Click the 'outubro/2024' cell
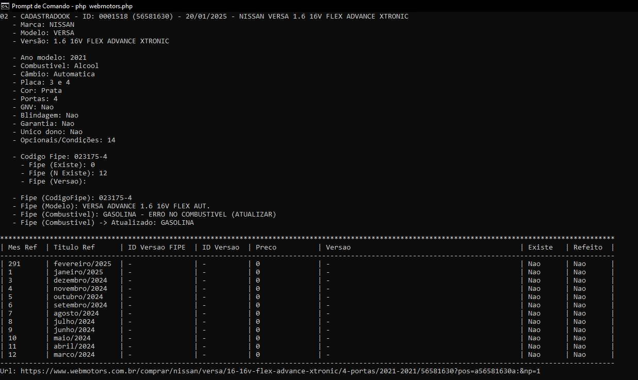The image size is (638, 380). [x=78, y=297]
